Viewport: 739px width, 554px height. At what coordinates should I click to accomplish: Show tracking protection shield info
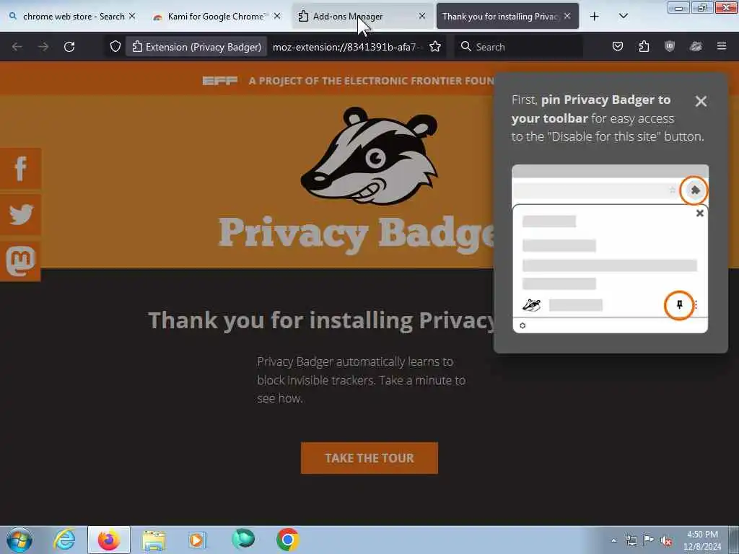click(115, 47)
